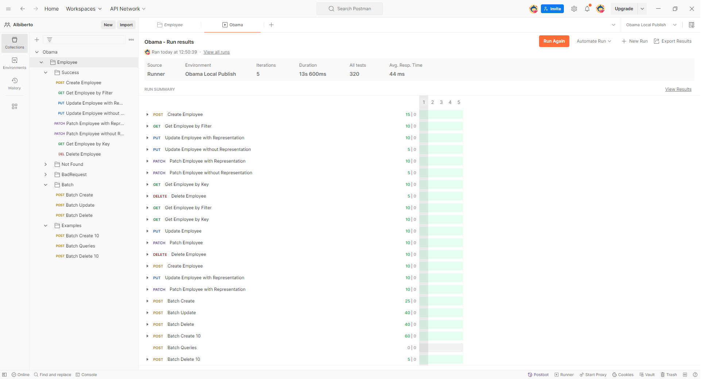Open the Obama Local Publish environment selector
Image resolution: width=701 pixels, height=379 pixels.
click(x=651, y=25)
